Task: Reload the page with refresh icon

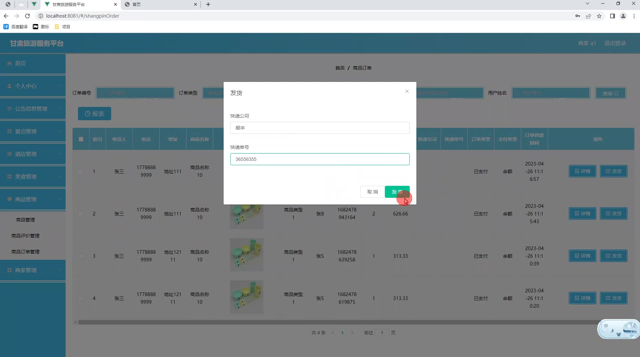Action: point(28,16)
